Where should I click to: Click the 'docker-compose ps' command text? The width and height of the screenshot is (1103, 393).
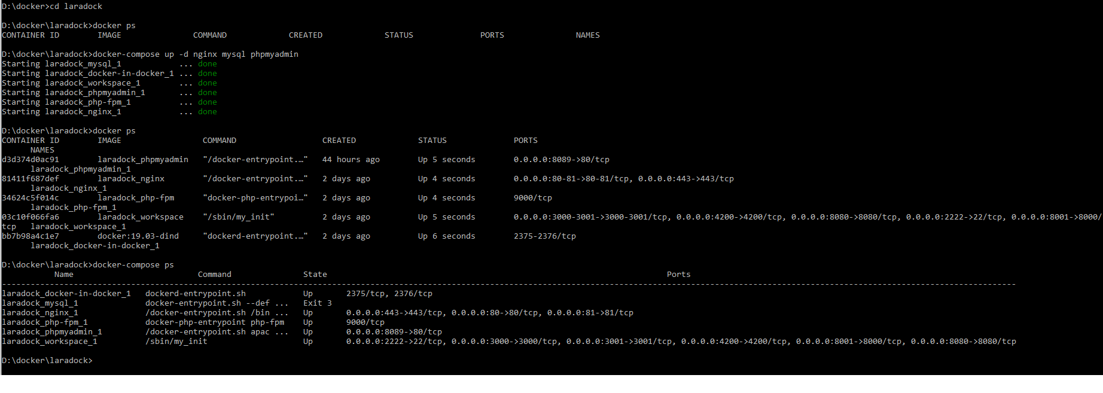[x=133, y=265]
